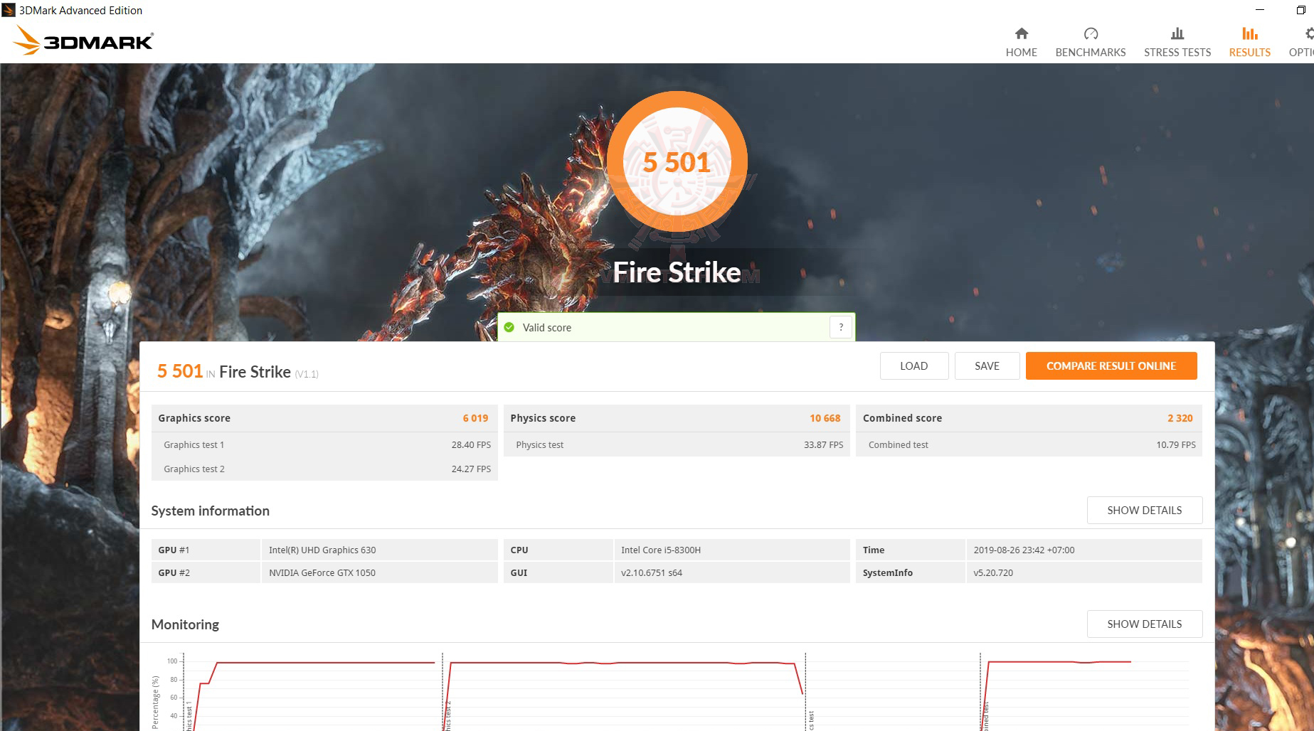
Task: Click the Graphics score value 6 019
Action: coord(475,418)
